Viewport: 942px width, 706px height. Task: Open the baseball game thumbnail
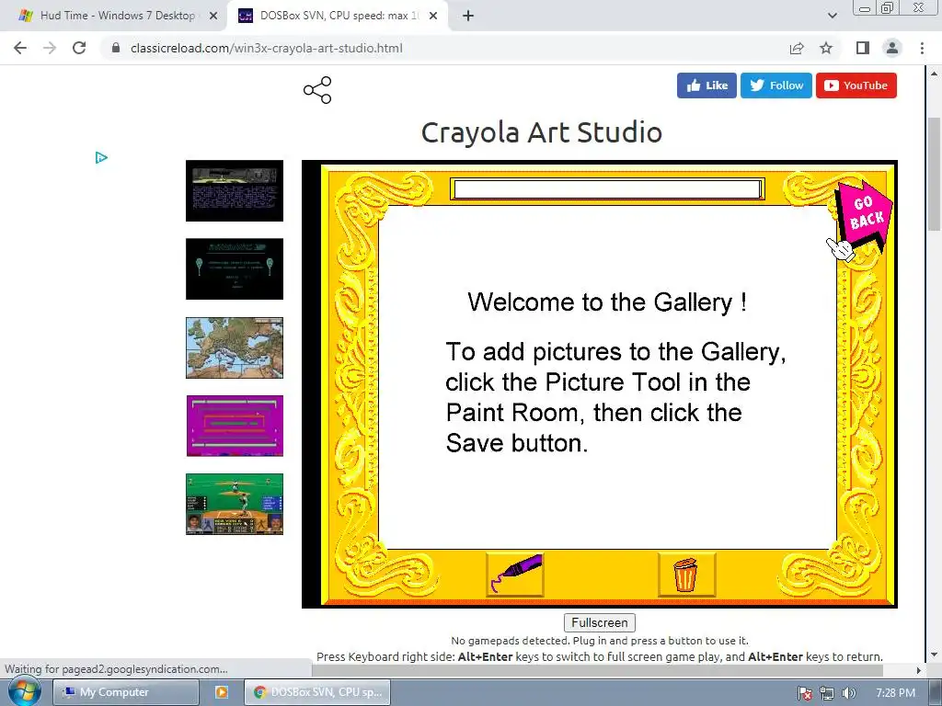click(235, 505)
